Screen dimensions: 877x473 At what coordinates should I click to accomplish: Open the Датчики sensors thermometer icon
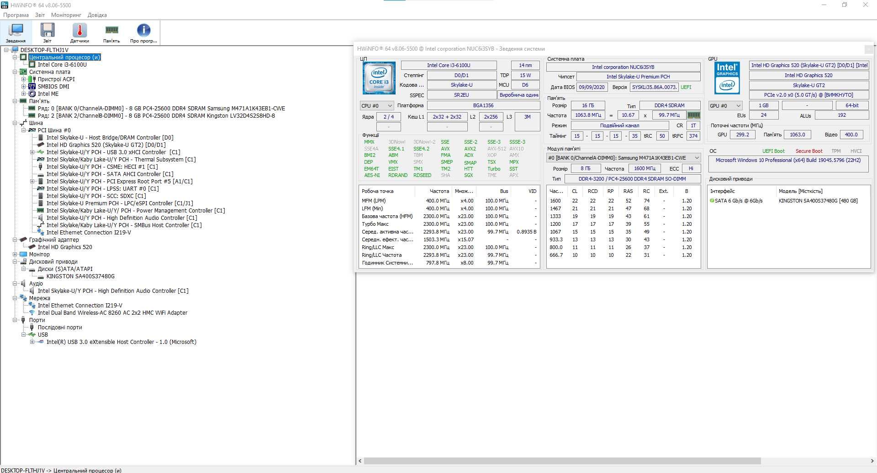79,33
